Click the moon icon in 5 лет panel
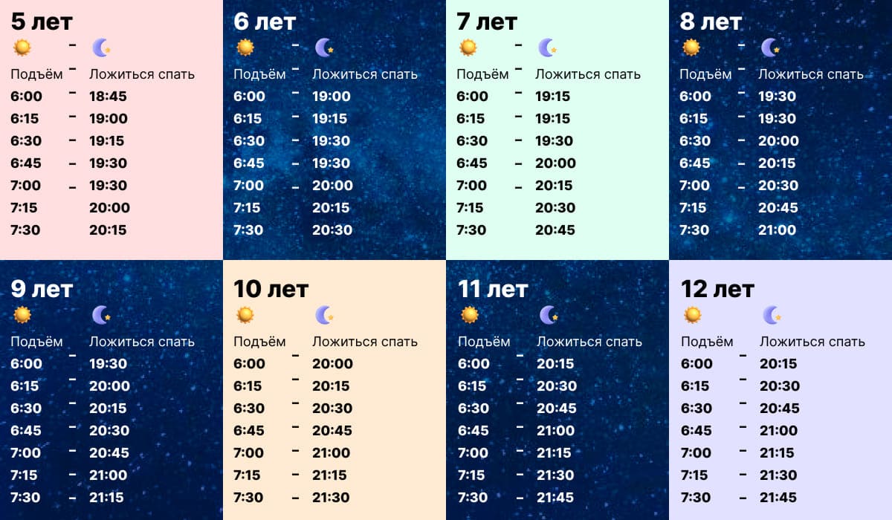The height and width of the screenshot is (520, 892). point(102,48)
